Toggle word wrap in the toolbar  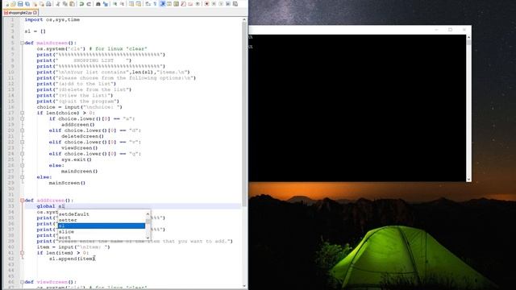tap(148, 4)
